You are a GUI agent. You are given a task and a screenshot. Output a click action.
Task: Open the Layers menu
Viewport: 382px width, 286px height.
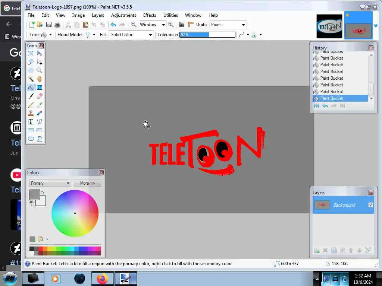coord(98,15)
